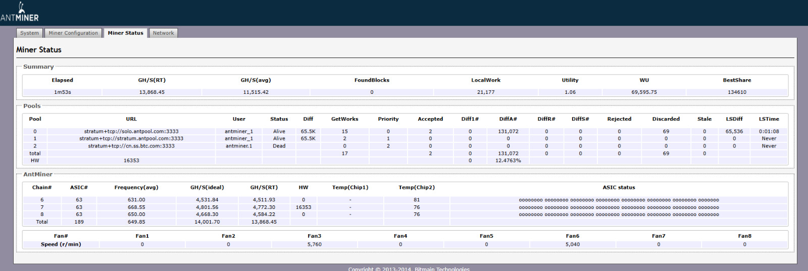Click frequency 631.00 for chain 6
The width and height of the screenshot is (808, 271).
pyautogui.click(x=136, y=200)
